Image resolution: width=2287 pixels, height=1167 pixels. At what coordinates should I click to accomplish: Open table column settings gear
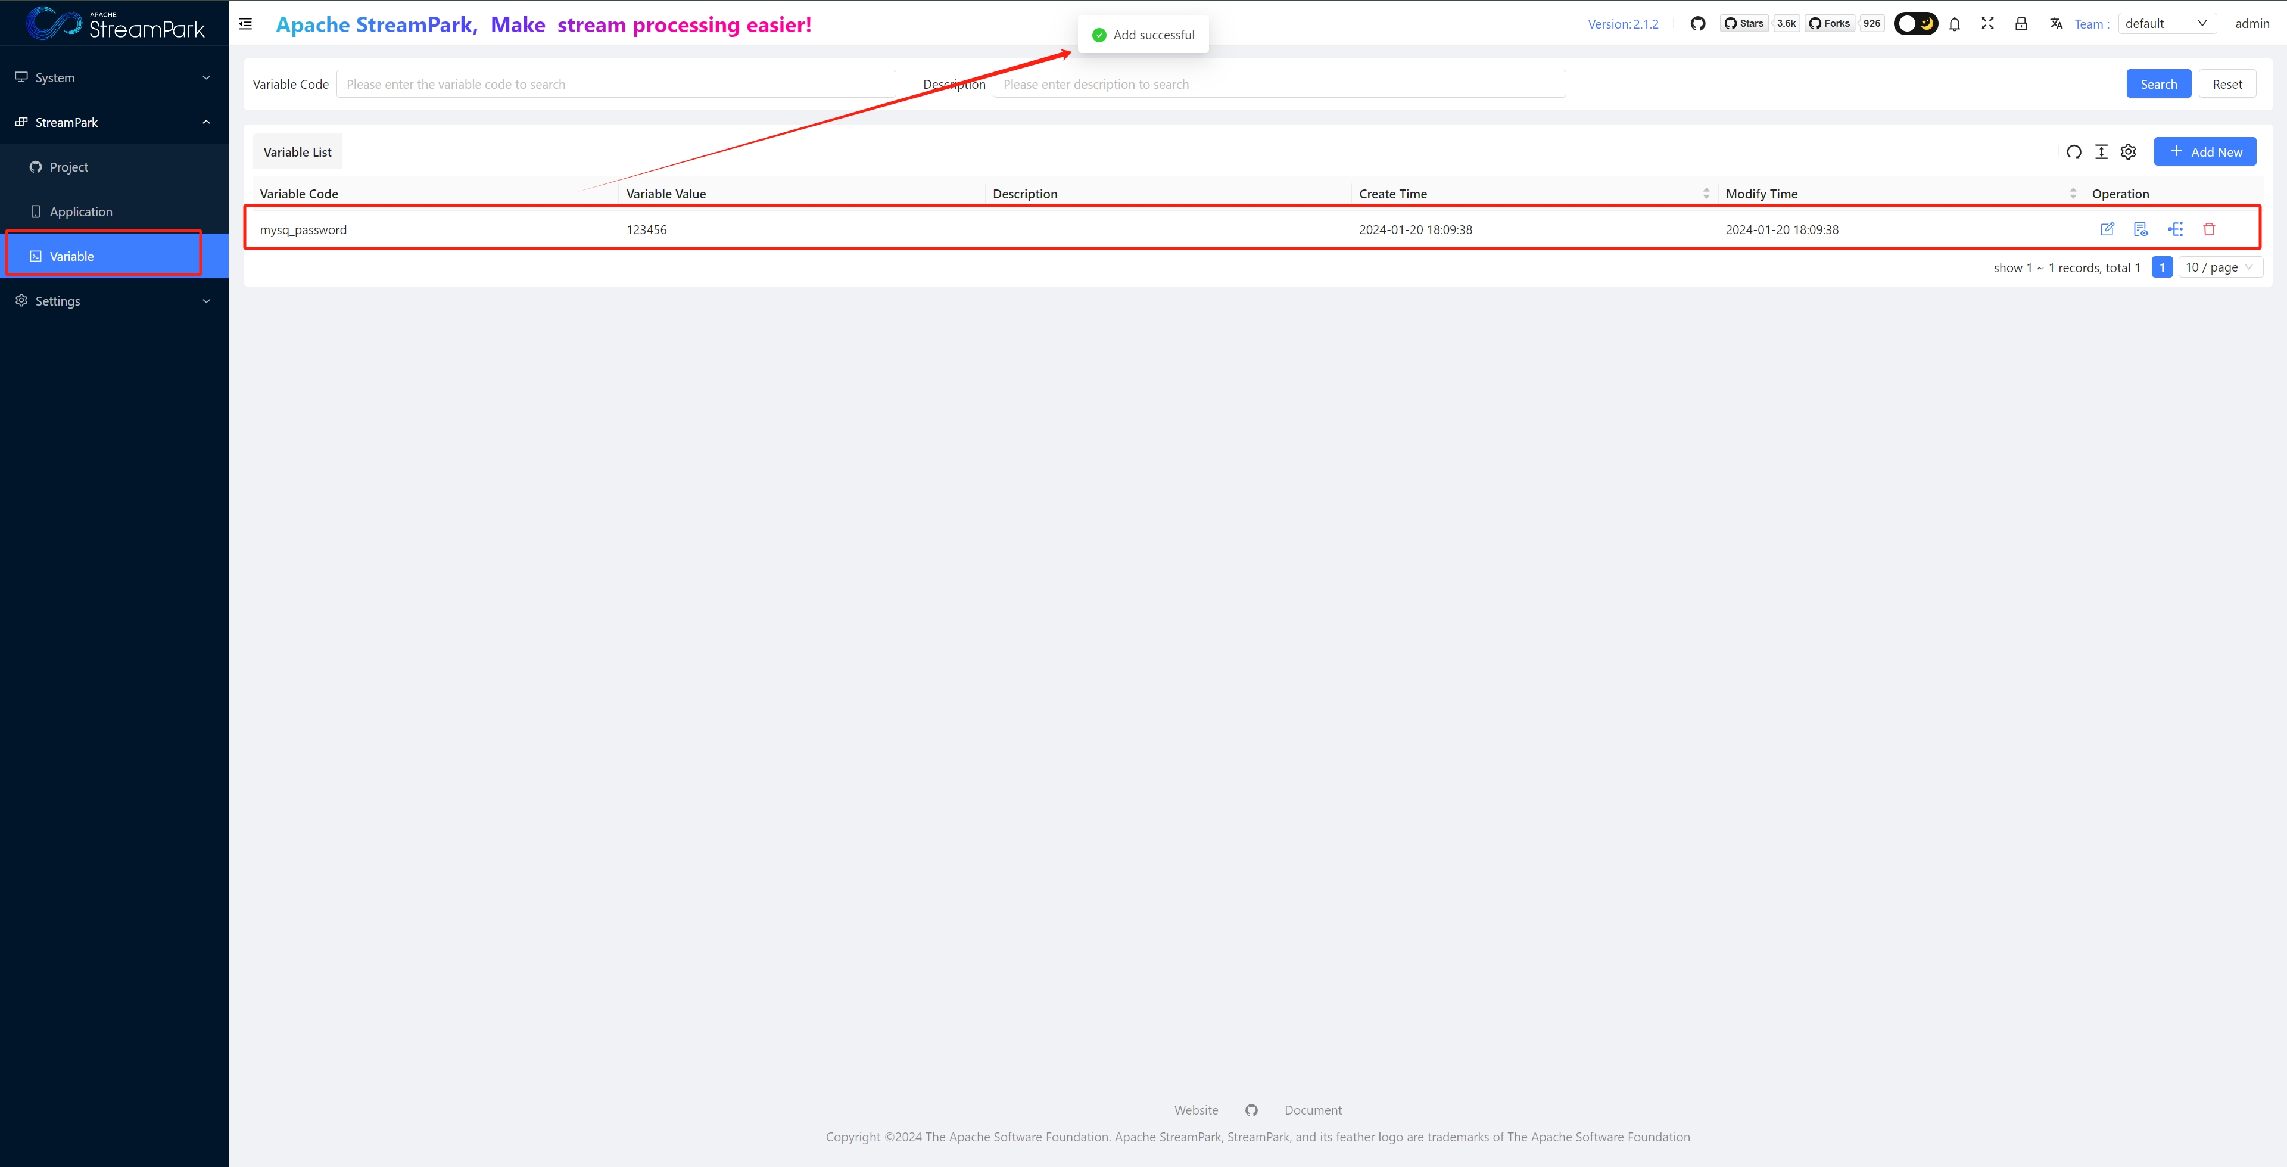tap(2128, 152)
